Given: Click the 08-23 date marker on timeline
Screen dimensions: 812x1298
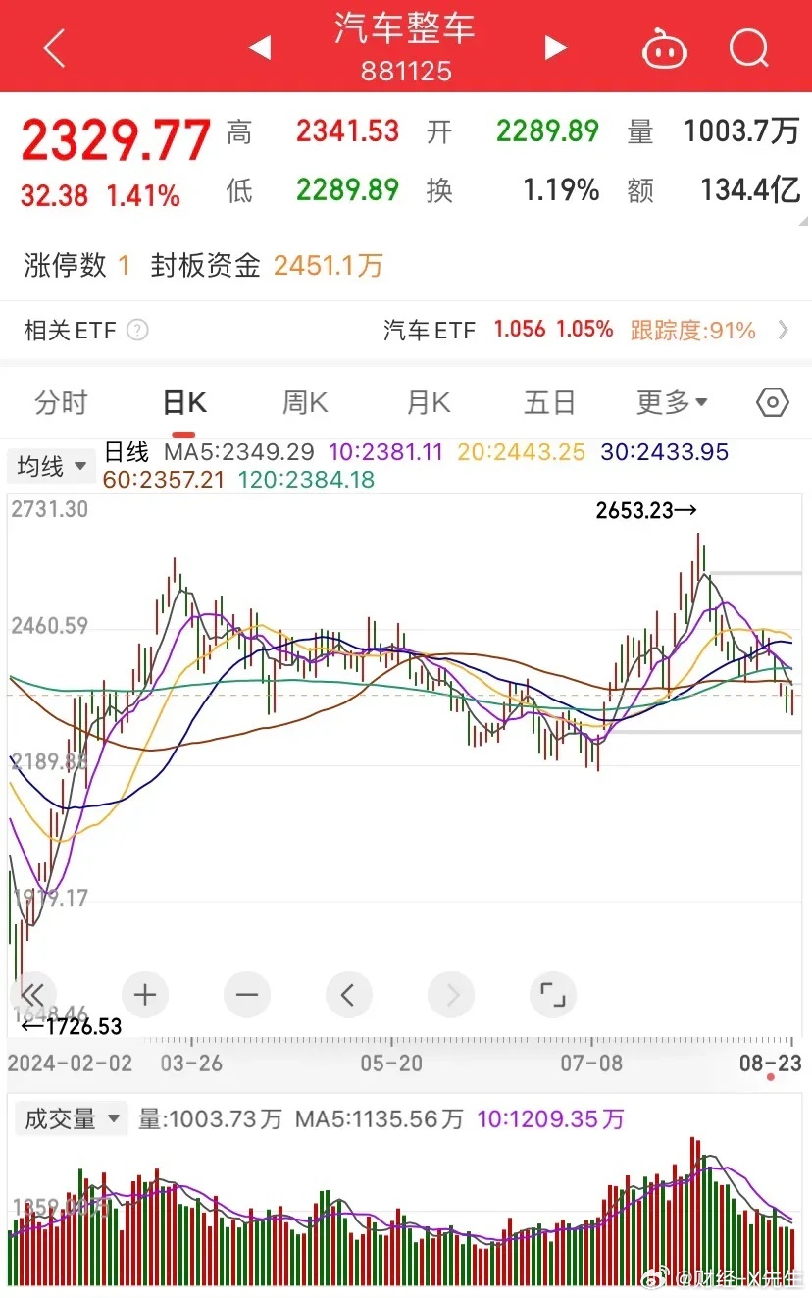Looking at the screenshot, I should [771, 1064].
